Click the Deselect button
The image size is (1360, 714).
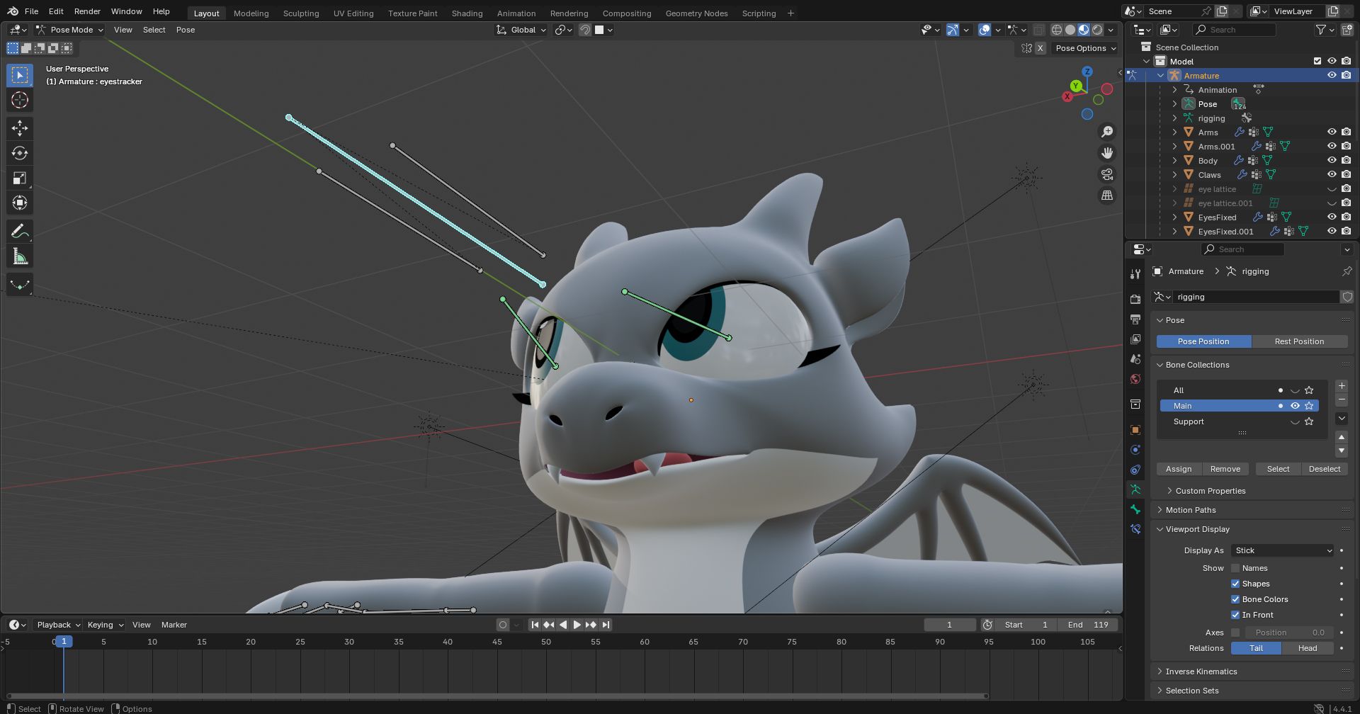tap(1325, 469)
